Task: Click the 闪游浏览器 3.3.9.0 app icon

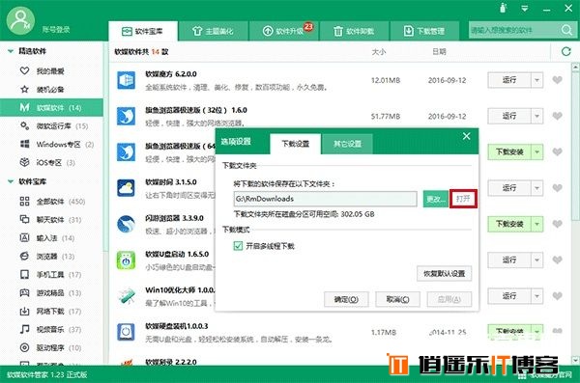Action: (126, 224)
